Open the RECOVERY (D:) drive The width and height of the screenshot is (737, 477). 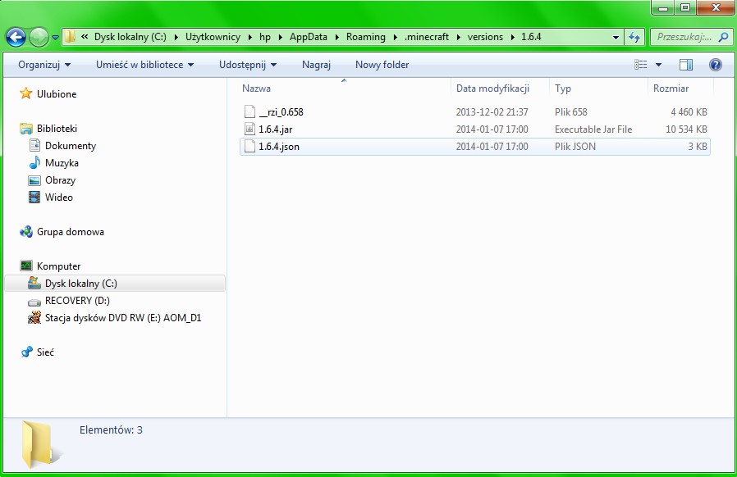pos(77,301)
